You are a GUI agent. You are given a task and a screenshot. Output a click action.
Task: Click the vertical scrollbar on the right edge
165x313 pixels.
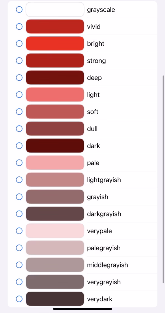tap(163, 179)
